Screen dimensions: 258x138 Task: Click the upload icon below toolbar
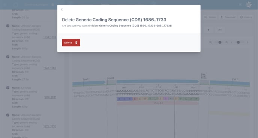208,30
